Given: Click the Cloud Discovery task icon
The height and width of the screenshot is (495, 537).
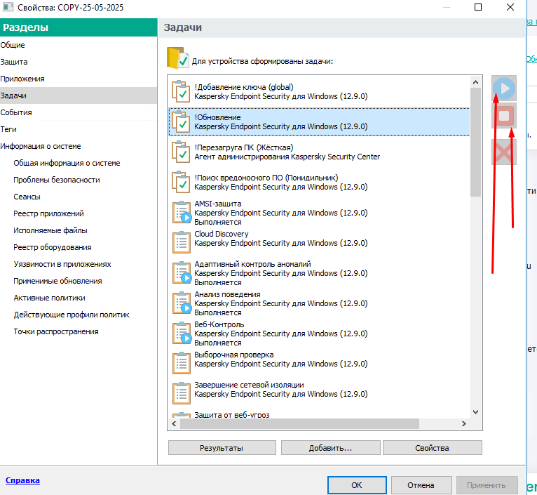Looking at the screenshot, I should tap(181, 242).
